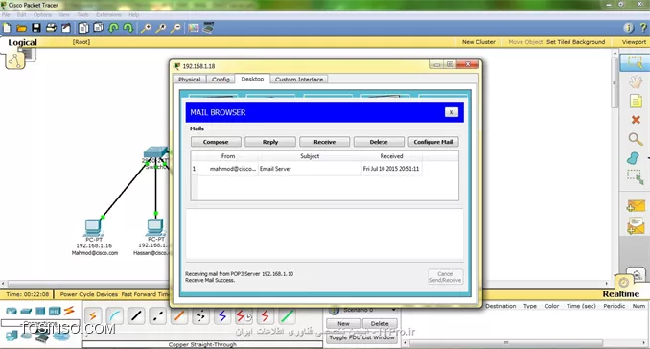650x349 pixels.
Task: Open the Custom Interface tab
Action: click(299, 80)
